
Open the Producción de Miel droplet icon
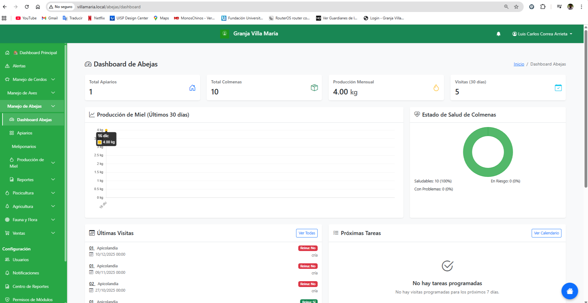(x=11, y=160)
